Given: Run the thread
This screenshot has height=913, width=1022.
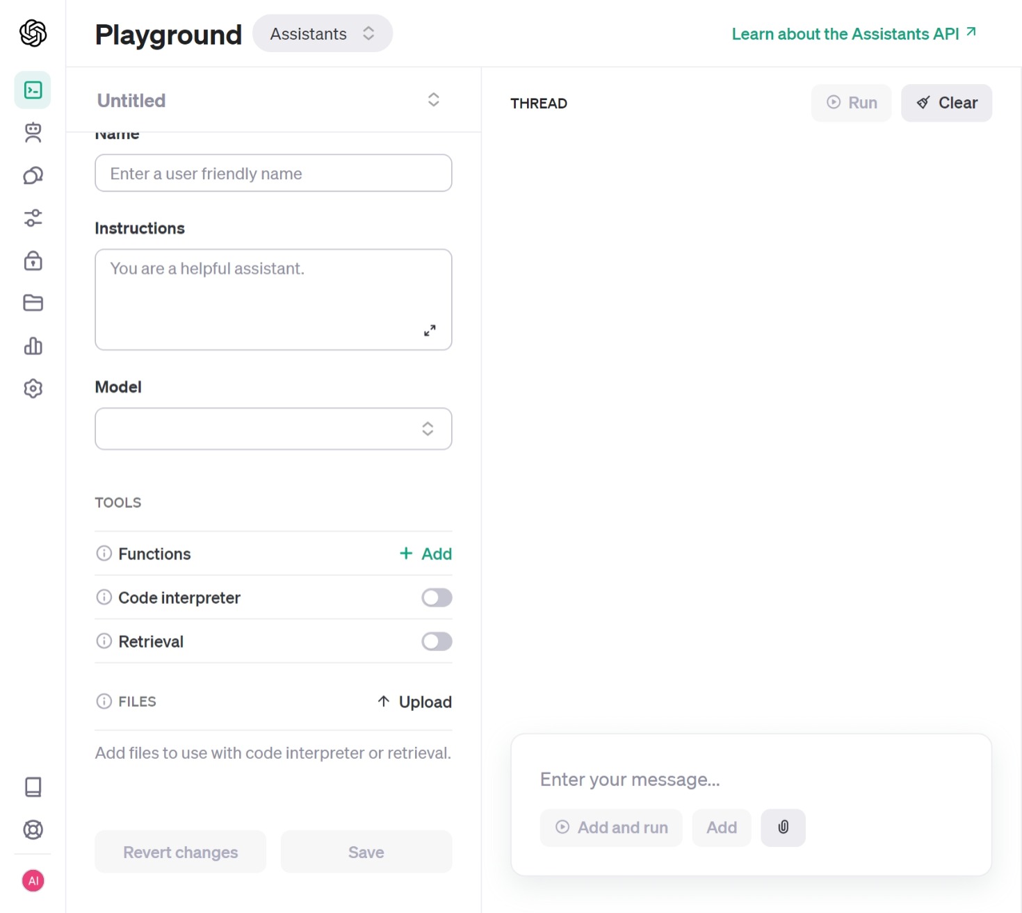Looking at the screenshot, I should pyautogui.click(x=851, y=103).
